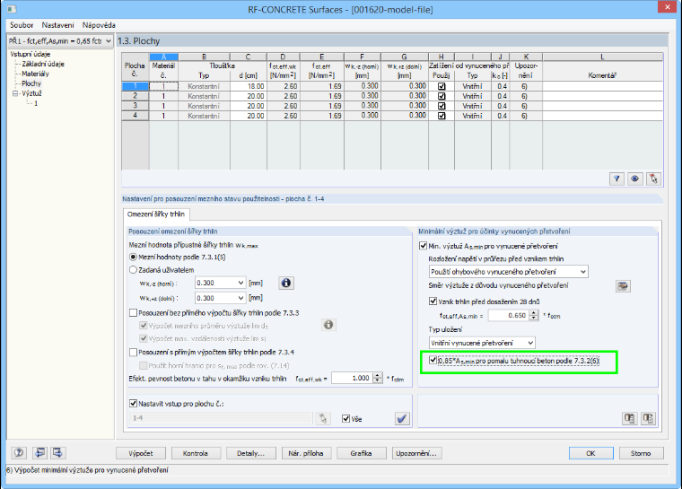682x489 pixels.
Task: Confirm with the OK button
Action: pos(591,453)
